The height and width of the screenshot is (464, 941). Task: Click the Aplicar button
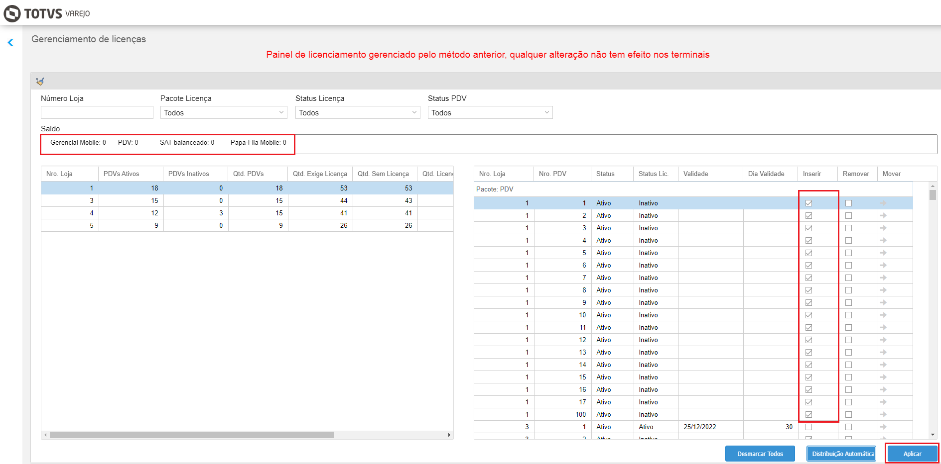912,454
